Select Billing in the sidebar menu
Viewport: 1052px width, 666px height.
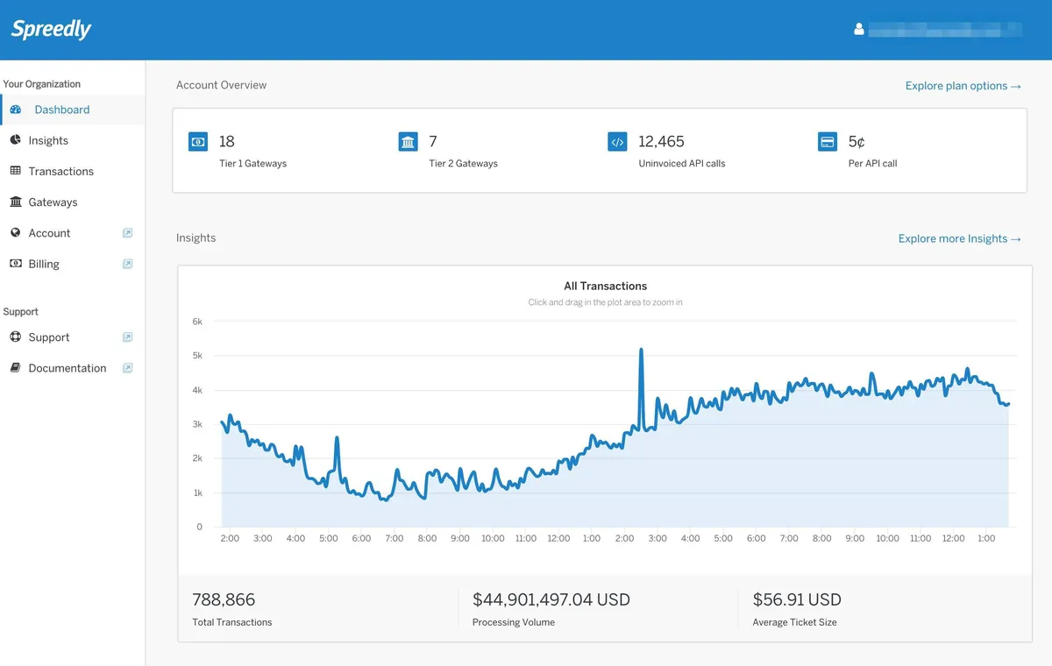[44, 264]
